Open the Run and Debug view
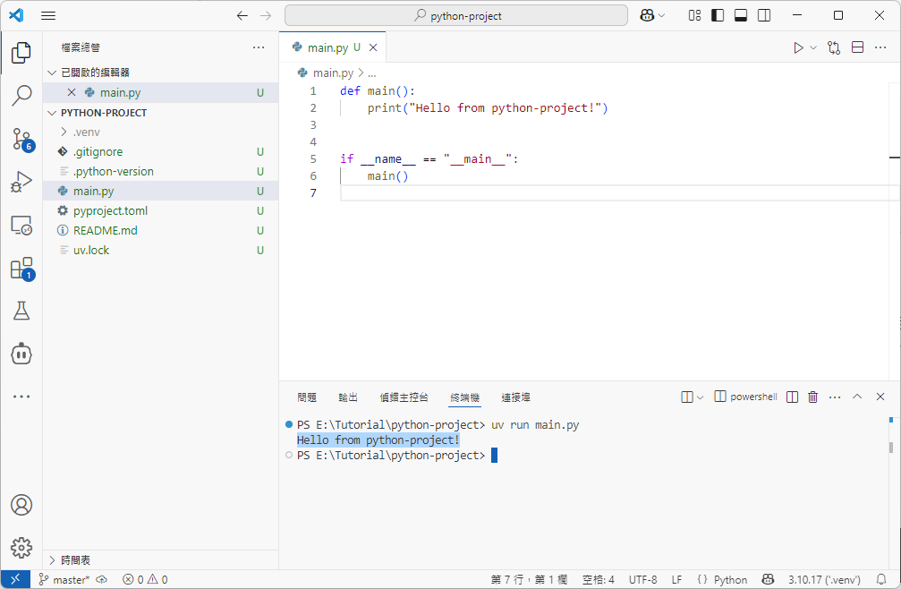 click(21, 182)
